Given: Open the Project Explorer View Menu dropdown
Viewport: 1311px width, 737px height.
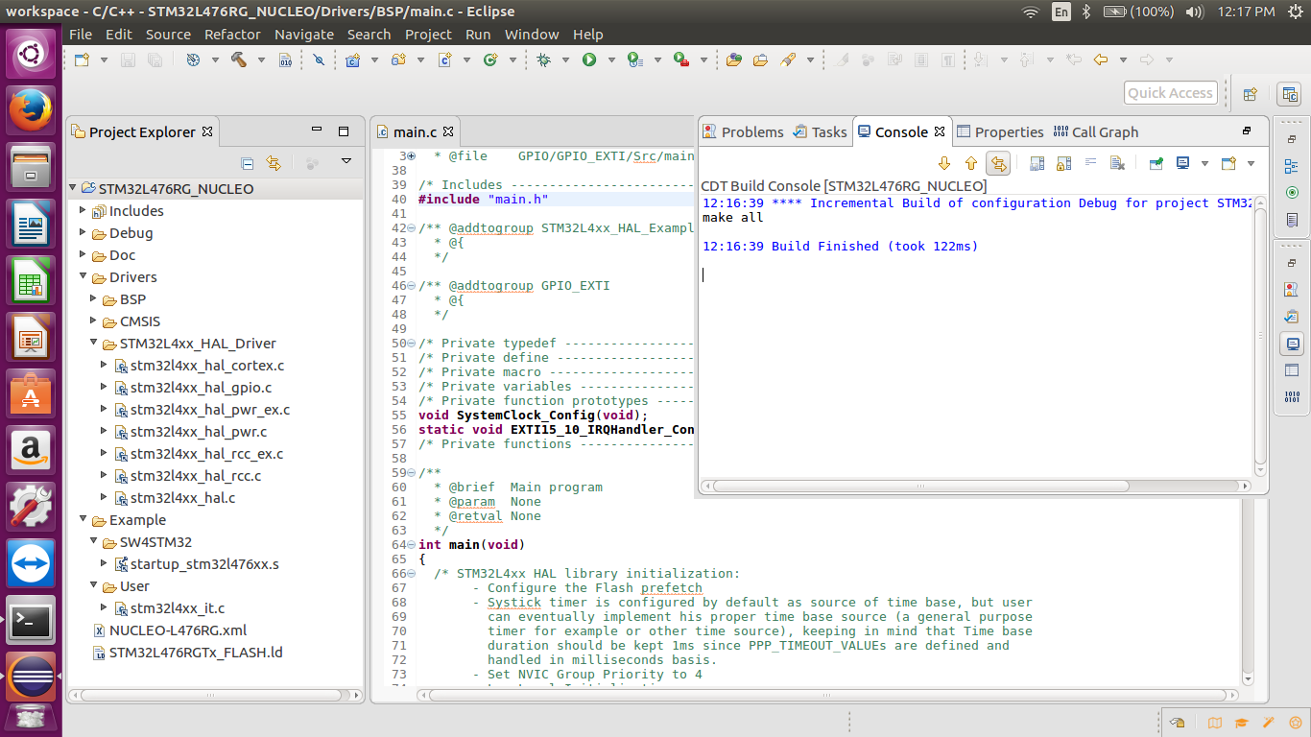Looking at the screenshot, I should (346, 162).
